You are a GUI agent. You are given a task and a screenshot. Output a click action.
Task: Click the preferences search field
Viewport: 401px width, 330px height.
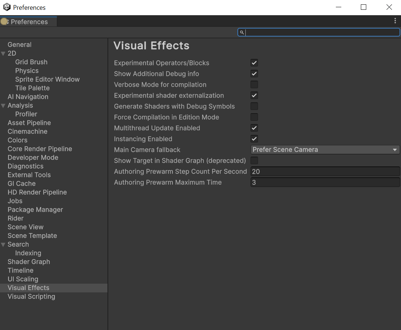322,33
